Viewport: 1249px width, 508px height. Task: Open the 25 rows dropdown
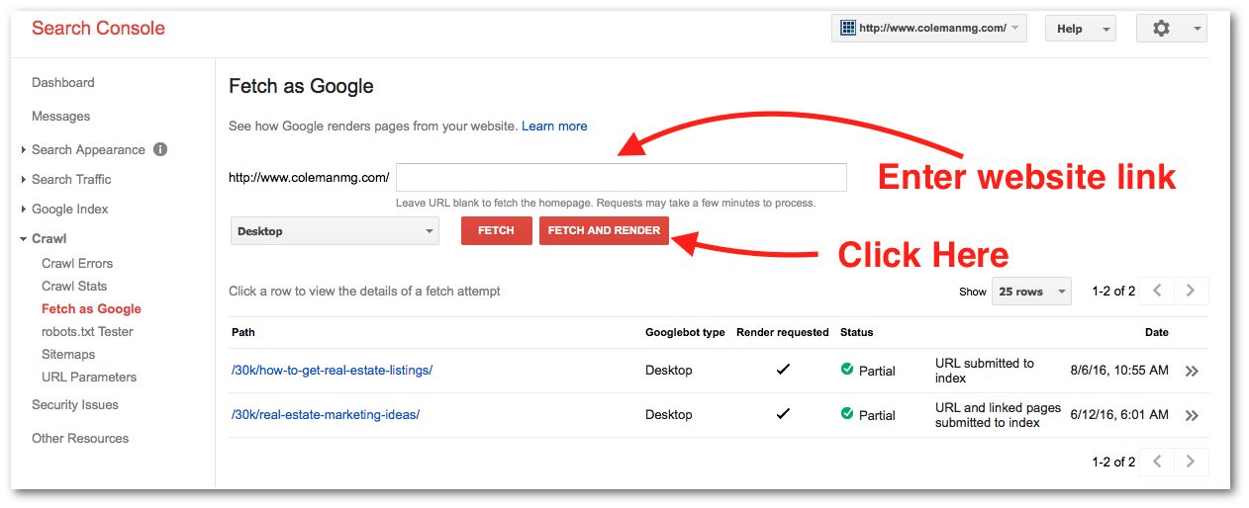1031,292
